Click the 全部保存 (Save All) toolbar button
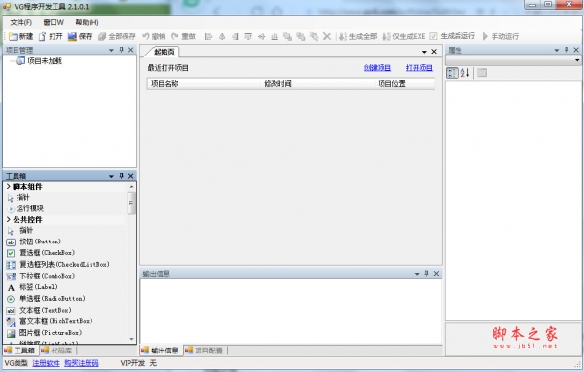The height and width of the screenshot is (372, 584). [x=117, y=36]
